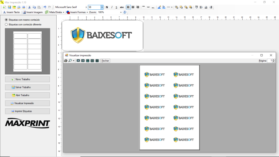
Task: Toggle italic I formatting
Action: point(112,7)
